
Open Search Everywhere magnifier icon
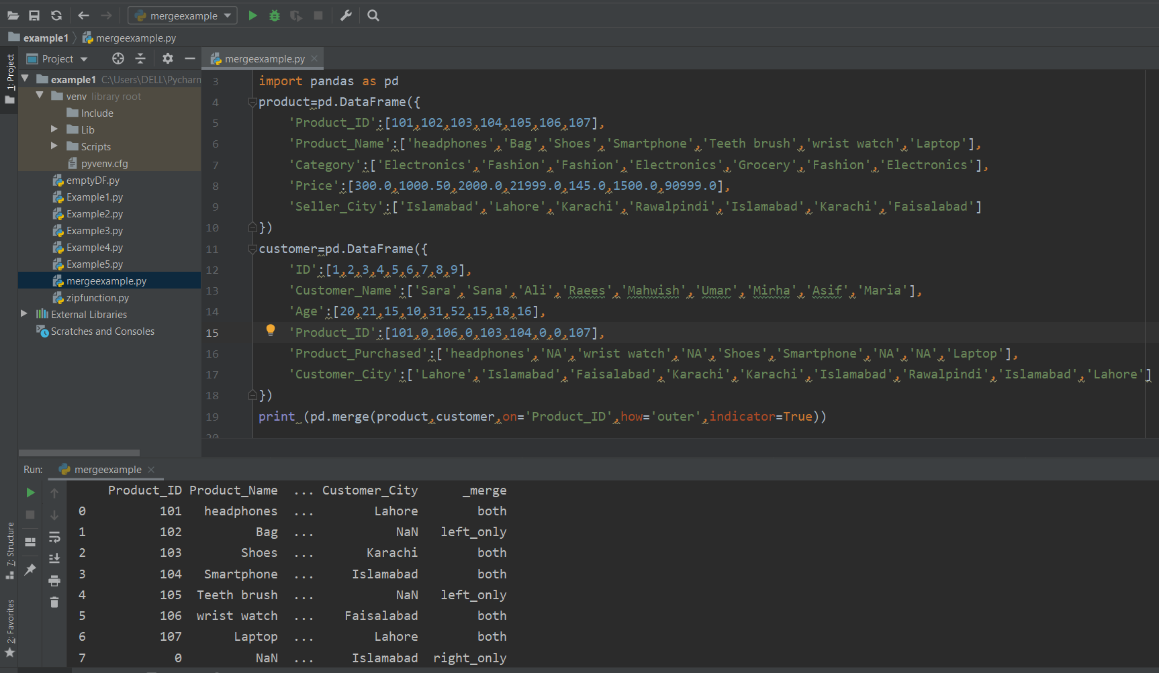[x=373, y=15]
